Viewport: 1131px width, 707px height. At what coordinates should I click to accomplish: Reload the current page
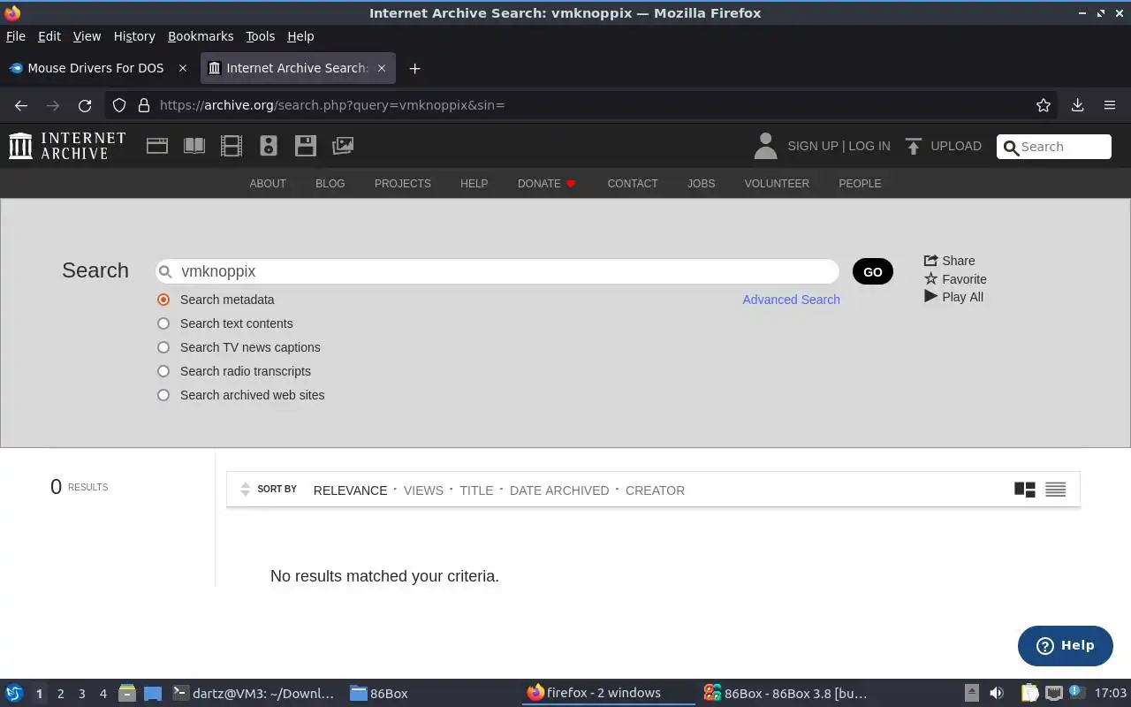pyautogui.click(x=85, y=105)
